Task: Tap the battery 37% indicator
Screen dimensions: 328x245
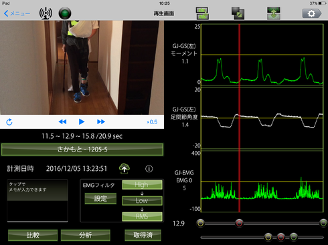Action: coord(318,3)
